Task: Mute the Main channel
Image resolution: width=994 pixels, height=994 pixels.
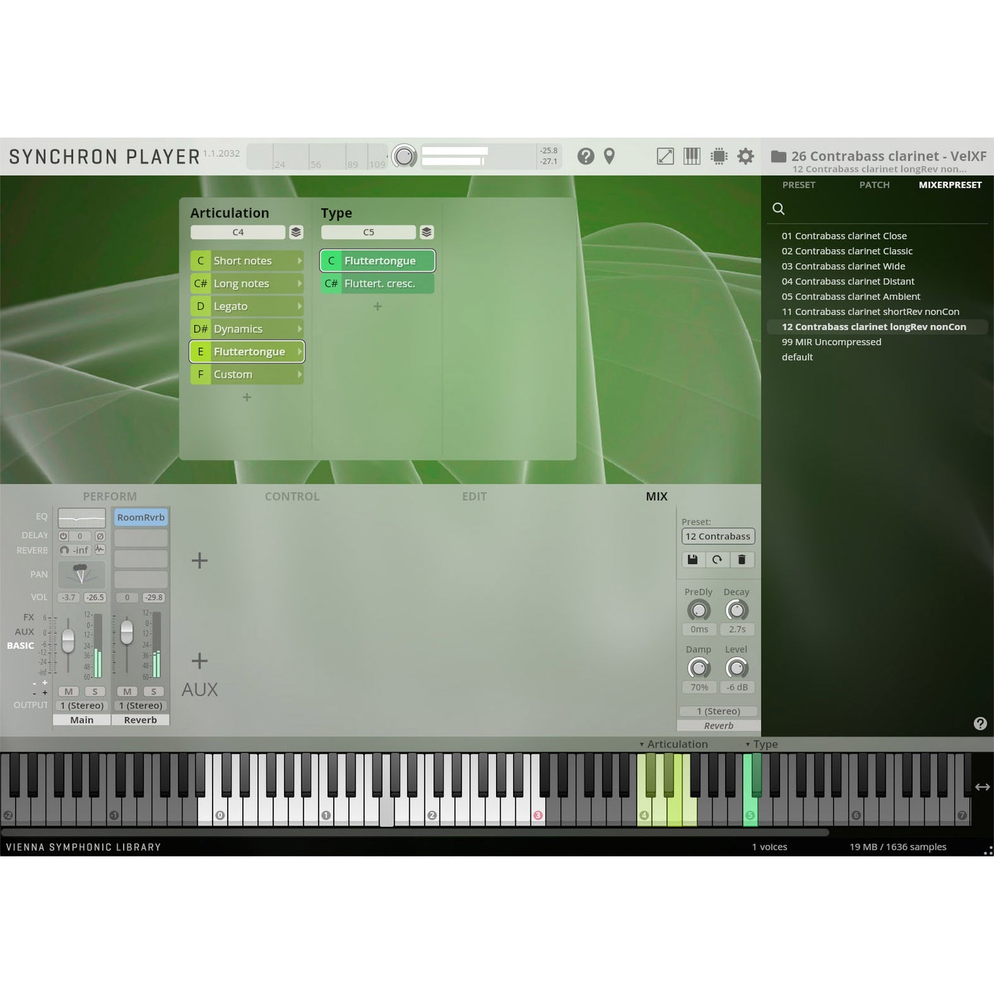Action: click(68, 691)
